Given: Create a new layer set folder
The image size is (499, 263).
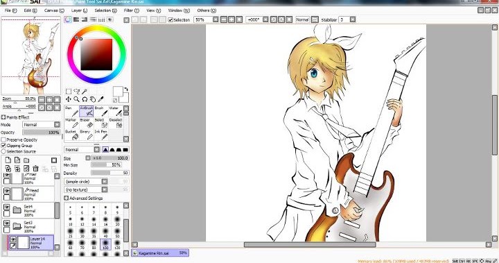Looking at the screenshot, I should point(26,160).
